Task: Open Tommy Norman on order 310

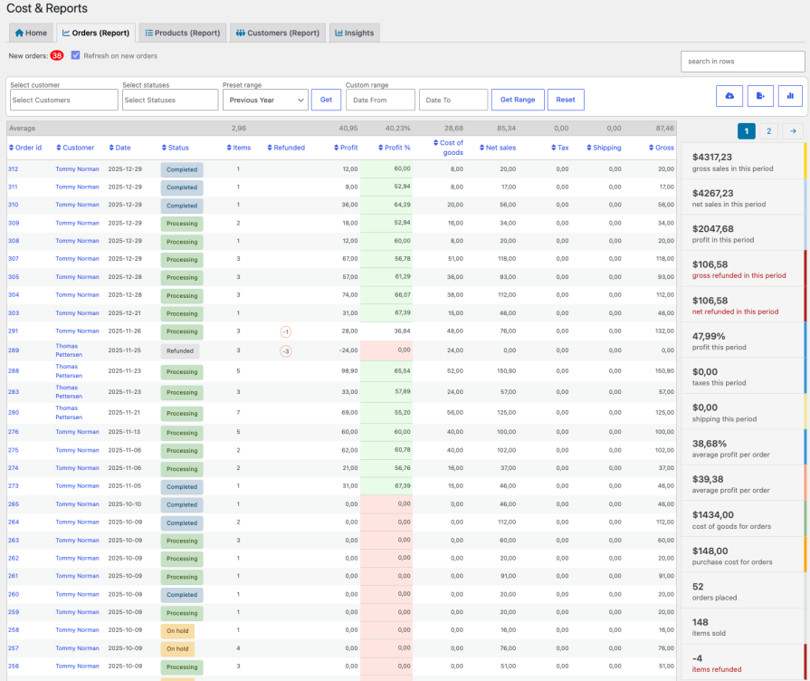Action: click(77, 205)
